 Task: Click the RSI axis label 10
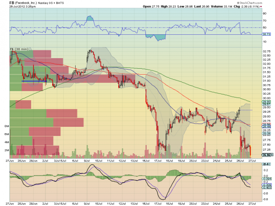tap(264, 42)
